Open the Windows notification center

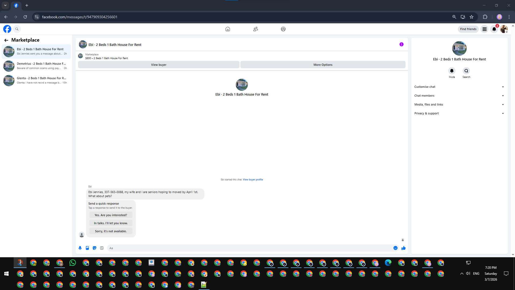506,274
